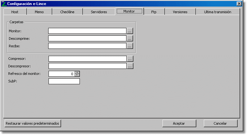This screenshot has height=135, width=247.
Task: Dismiss dialog with Cancelar button
Action: (x=220, y=123)
